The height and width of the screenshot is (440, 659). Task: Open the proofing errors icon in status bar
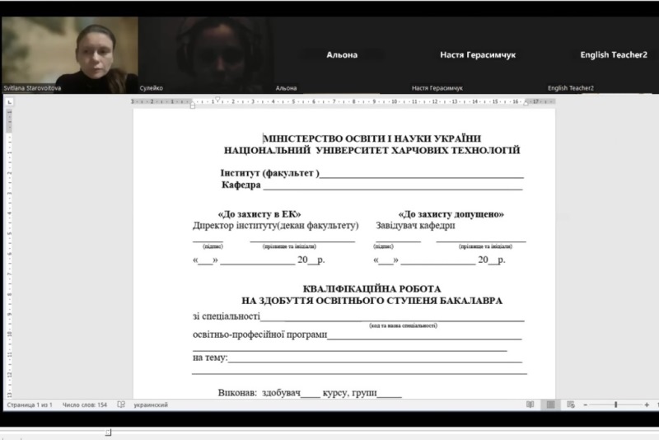point(121,405)
